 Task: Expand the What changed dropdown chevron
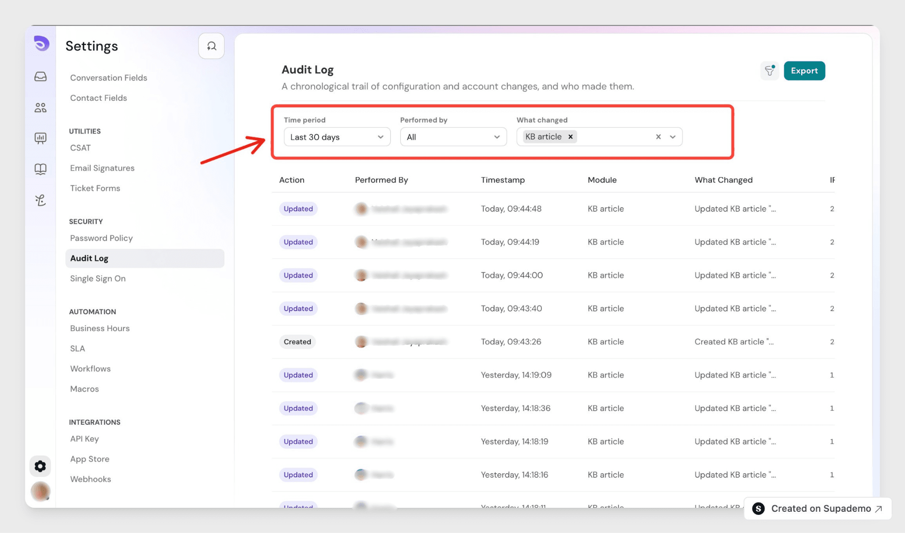click(x=673, y=137)
